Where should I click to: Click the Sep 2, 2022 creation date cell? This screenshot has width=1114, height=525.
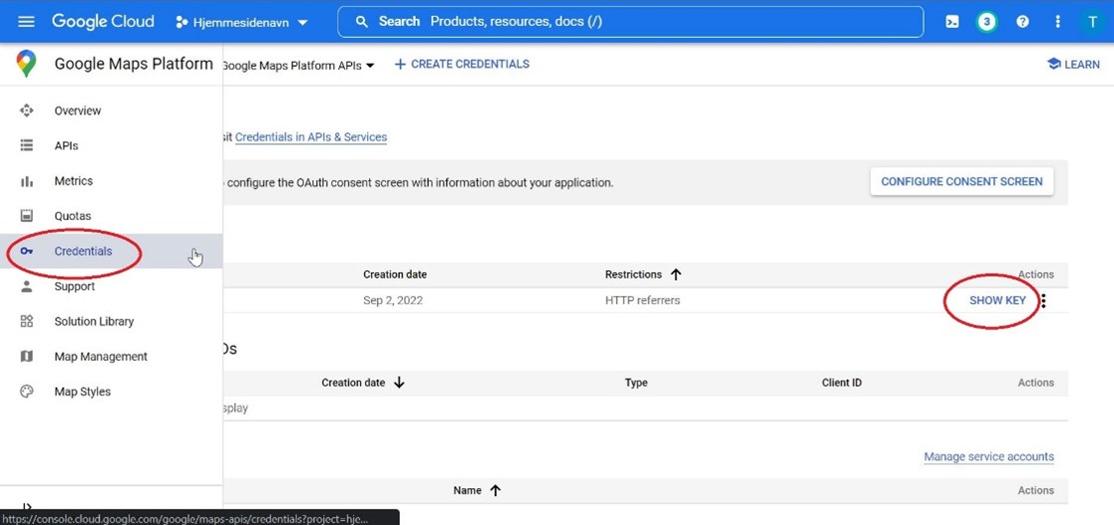(393, 300)
